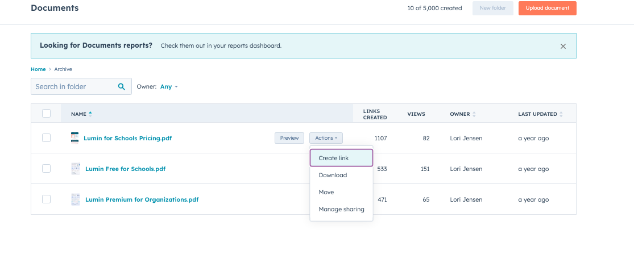Sort by Owner column arrows

click(x=474, y=114)
